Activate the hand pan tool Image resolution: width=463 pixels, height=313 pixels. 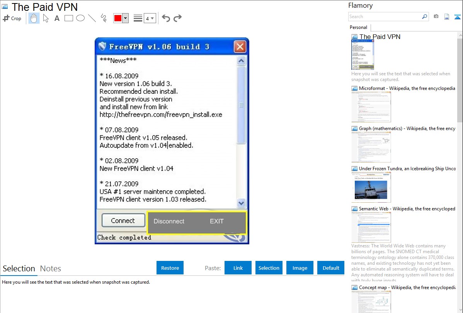(34, 18)
